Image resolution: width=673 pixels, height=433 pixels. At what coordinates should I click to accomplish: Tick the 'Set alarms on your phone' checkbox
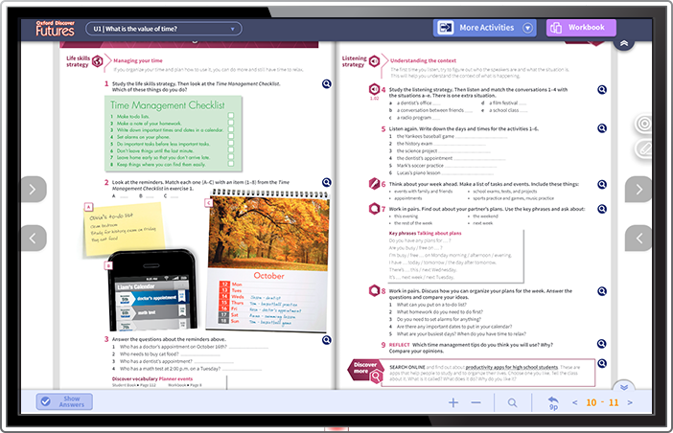tap(231, 136)
